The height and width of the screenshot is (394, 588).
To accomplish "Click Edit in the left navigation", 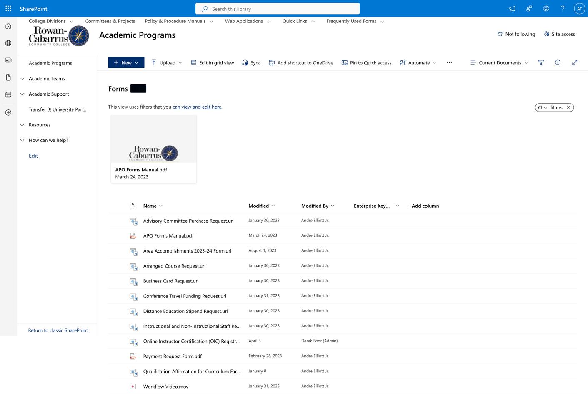I will click(x=33, y=156).
